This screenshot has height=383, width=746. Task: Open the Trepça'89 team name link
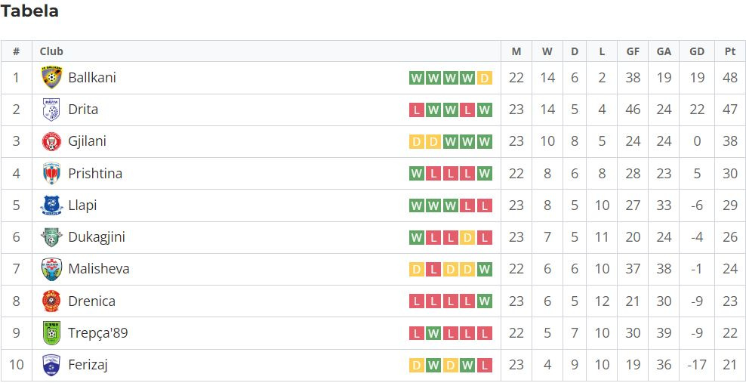point(98,333)
